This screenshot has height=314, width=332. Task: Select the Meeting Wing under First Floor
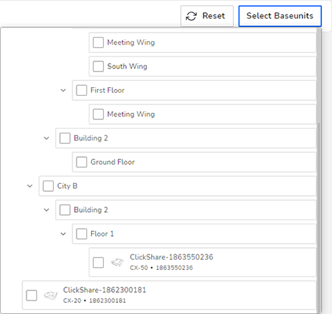(203, 114)
